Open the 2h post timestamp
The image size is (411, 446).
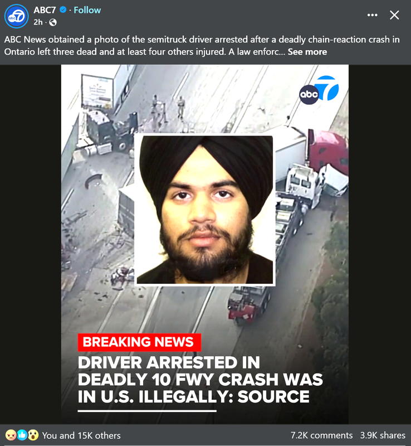[x=38, y=22]
